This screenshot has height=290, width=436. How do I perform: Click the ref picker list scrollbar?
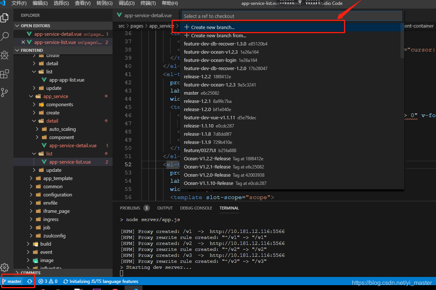[402, 41]
